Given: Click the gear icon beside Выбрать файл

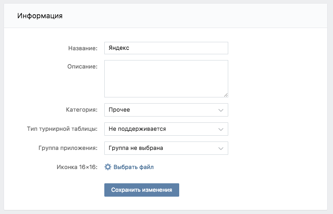Looking at the screenshot, I should click(x=107, y=167).
